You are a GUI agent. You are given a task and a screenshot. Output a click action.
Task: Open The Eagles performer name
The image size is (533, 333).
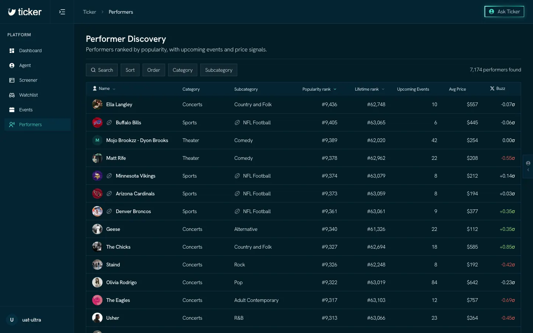[x=118, y=300]
